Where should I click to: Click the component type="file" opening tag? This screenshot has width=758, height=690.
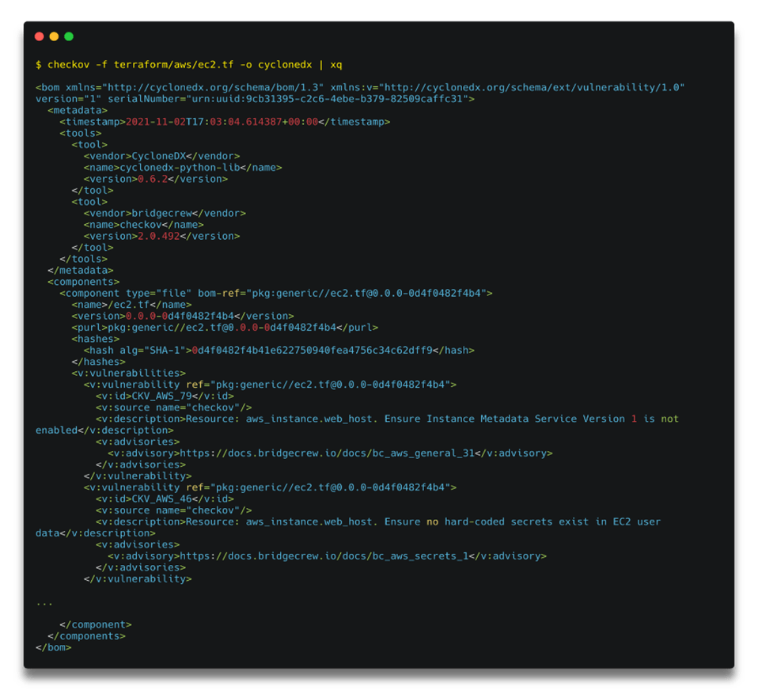click(x=276, y=294)
